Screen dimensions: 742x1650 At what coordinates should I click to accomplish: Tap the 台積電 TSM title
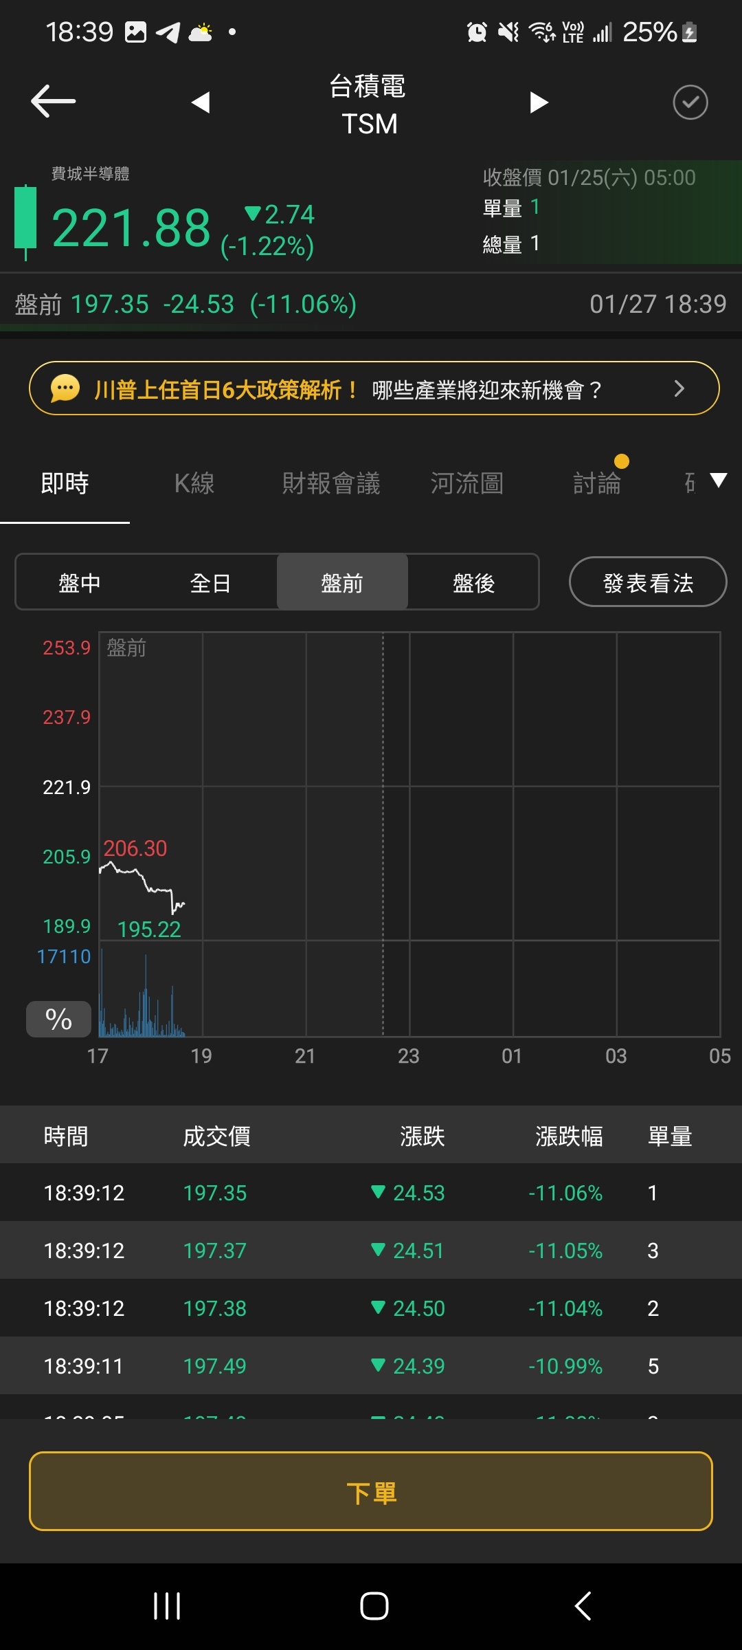point(369,104)
